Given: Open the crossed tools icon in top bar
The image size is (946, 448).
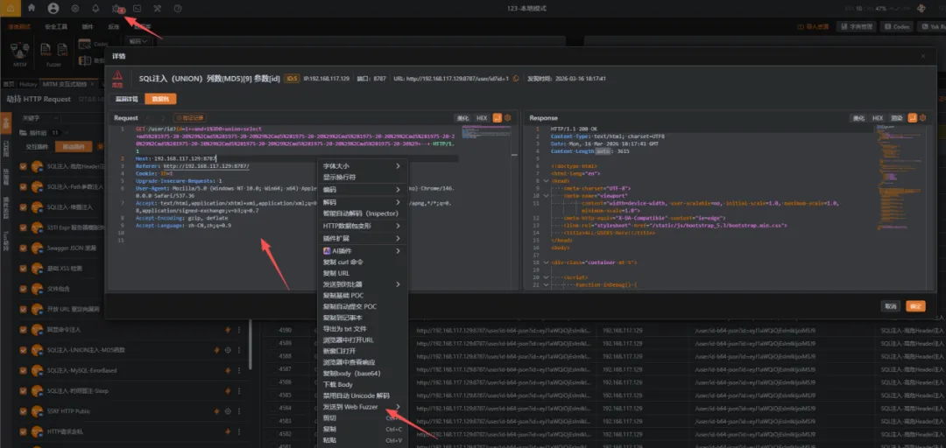Looking at the screenshot, I should tap(158, 9).
